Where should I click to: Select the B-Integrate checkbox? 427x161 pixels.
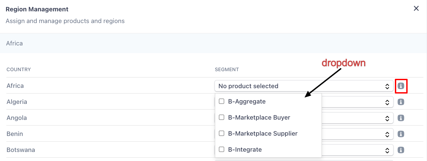[x=222, y=150]
